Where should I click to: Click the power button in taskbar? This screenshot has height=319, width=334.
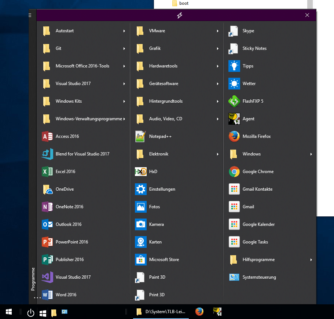(x=31, y=312)
